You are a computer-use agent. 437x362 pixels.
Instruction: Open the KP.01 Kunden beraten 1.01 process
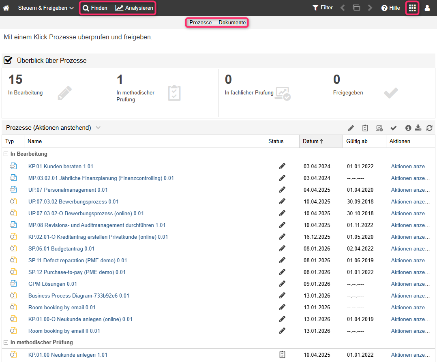(61, 166)
